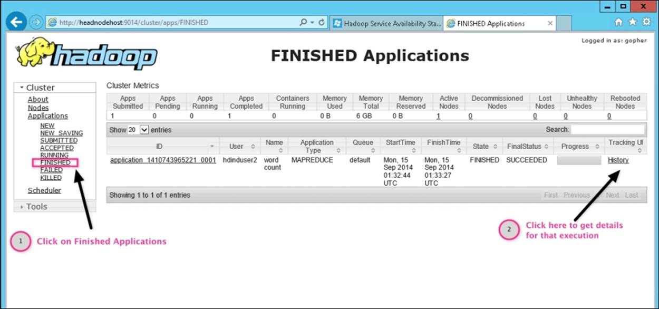Open application_1410743965221_0001 link
The width and height of the screenshot is (659, 309).
[163, 160]
